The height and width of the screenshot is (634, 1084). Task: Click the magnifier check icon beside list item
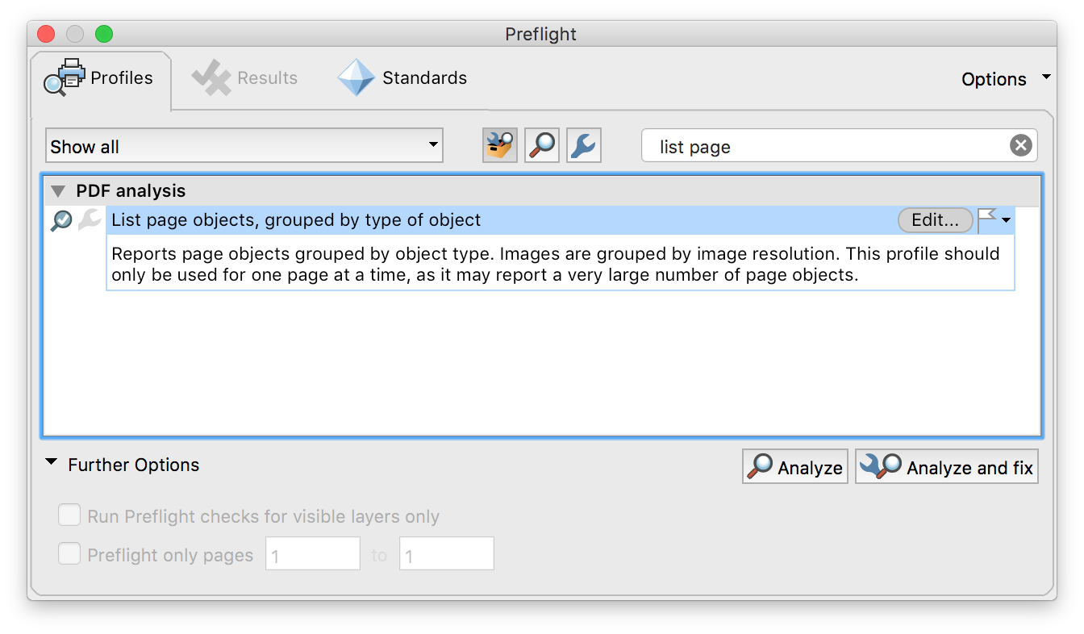[61, 220]
